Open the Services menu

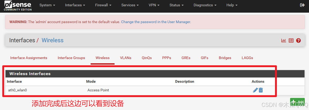(130, 5)
